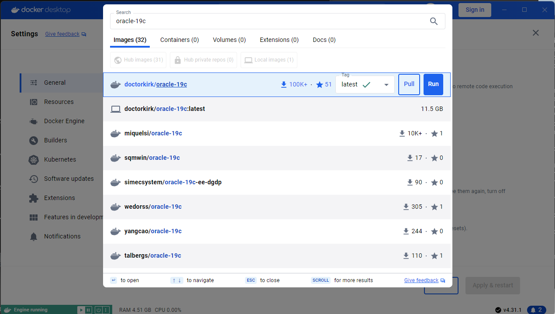Click the CPU 0.00% indicator

[x=168, y=310]
